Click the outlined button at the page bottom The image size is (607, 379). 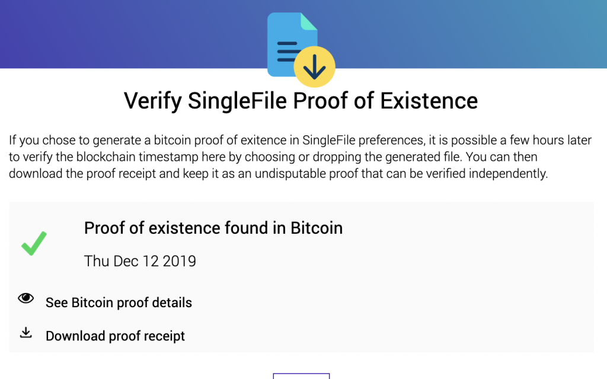click(301, 376)
